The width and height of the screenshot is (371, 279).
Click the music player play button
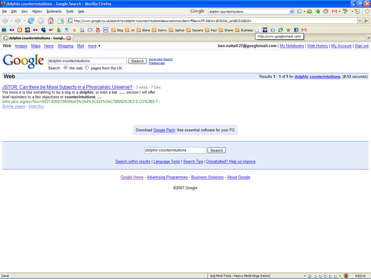(x=320, y=276)
